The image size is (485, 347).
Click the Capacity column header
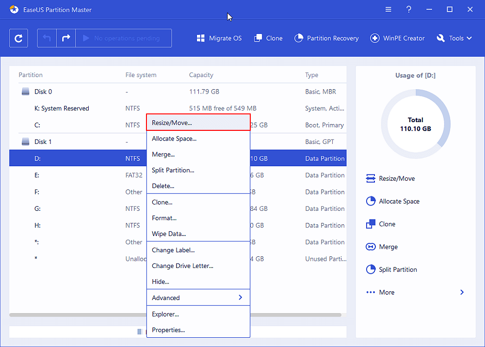201,75
